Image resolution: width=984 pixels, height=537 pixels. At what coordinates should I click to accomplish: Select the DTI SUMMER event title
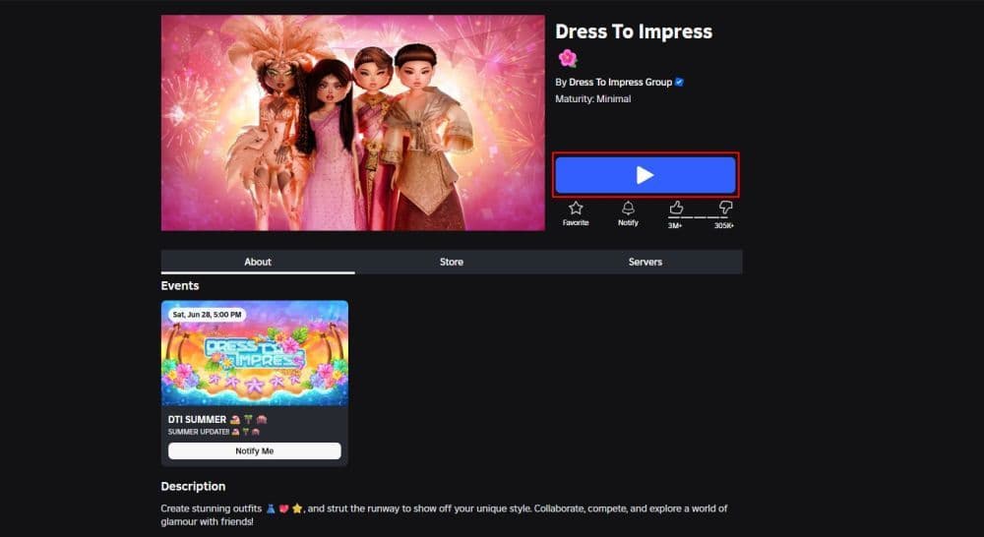coord(197,420)
